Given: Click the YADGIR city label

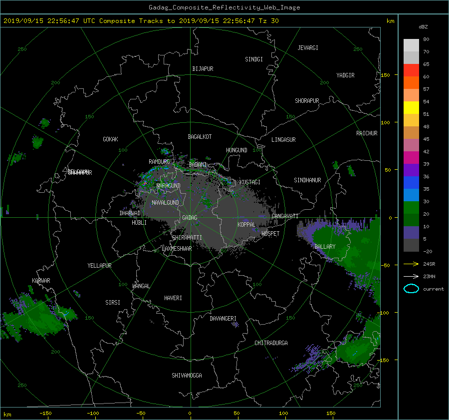Looking at the screenshot, I should [345, 75].
